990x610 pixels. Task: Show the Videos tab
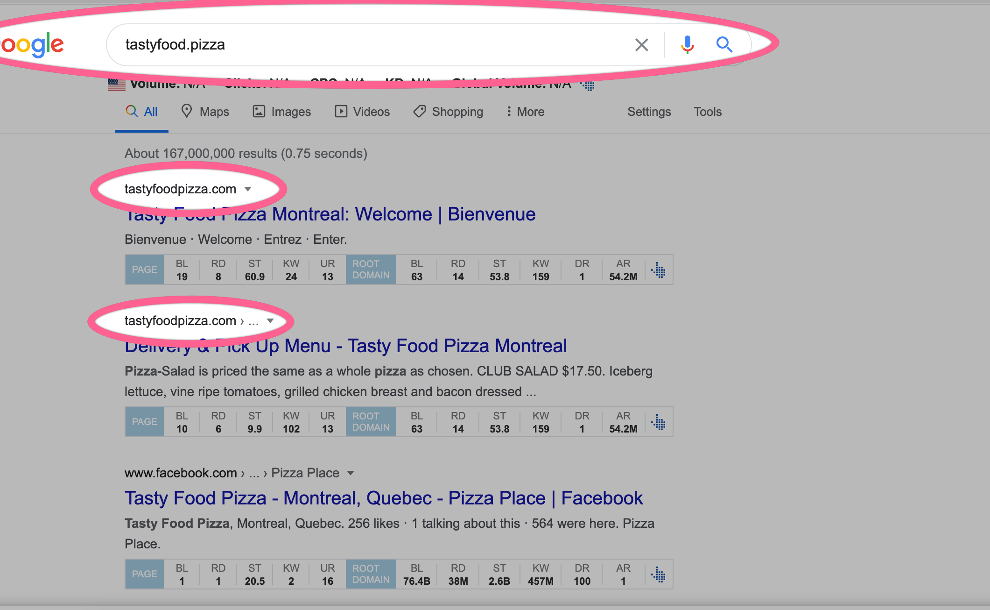pyautogui.click(x=362, y=112)
